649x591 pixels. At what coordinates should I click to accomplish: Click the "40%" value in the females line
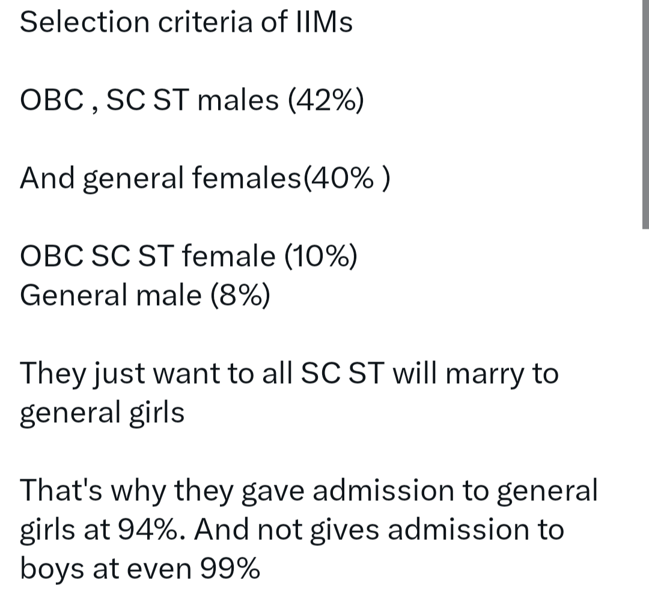tap(341, 178)
